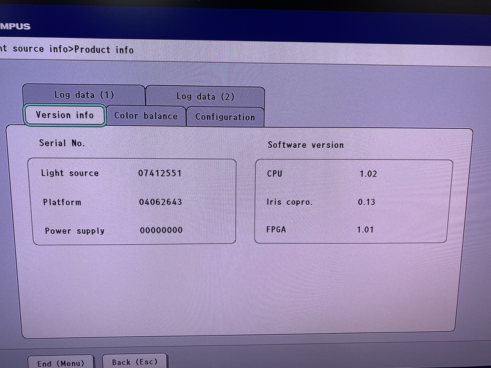Switch to the Color balance tab
The height and width of the screenshot is (368, 491).
coord(146,116)
